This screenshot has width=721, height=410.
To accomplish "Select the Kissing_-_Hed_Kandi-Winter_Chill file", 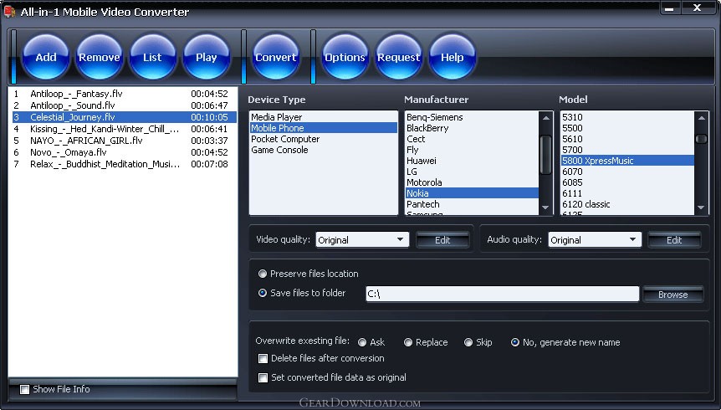I will 124,129.
